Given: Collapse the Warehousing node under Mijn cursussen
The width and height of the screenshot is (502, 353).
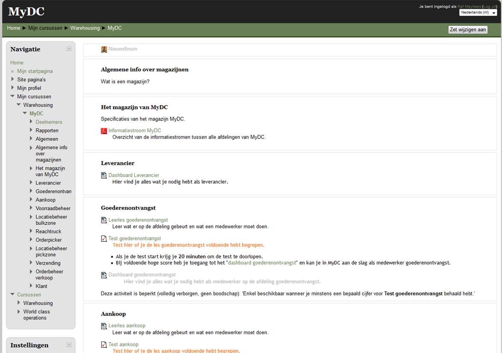Looking at the screenshot, I should pos(19,105).
